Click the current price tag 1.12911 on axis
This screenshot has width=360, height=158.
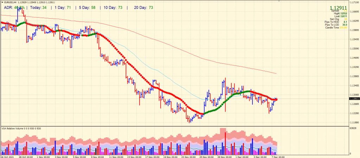click(x=354, y=99)
